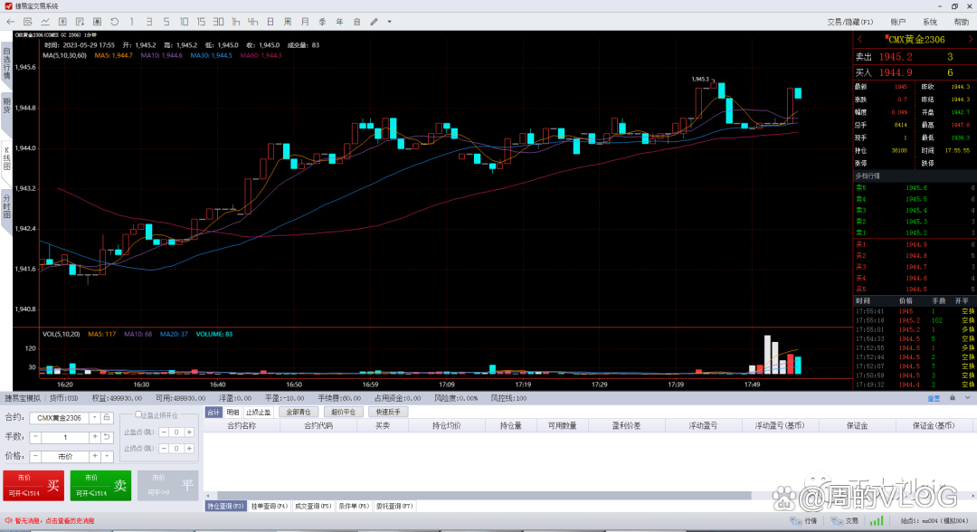Switch to 止损止盈 tab
Screen dimensions: 977x532
(258, 413)
